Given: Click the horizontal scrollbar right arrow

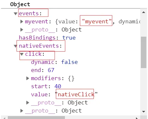Looking at the screenshot, I should [137, 118].
